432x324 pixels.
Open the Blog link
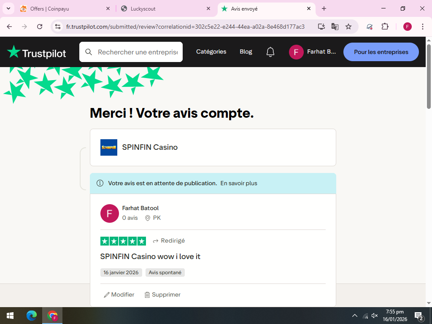coord(246,51)
